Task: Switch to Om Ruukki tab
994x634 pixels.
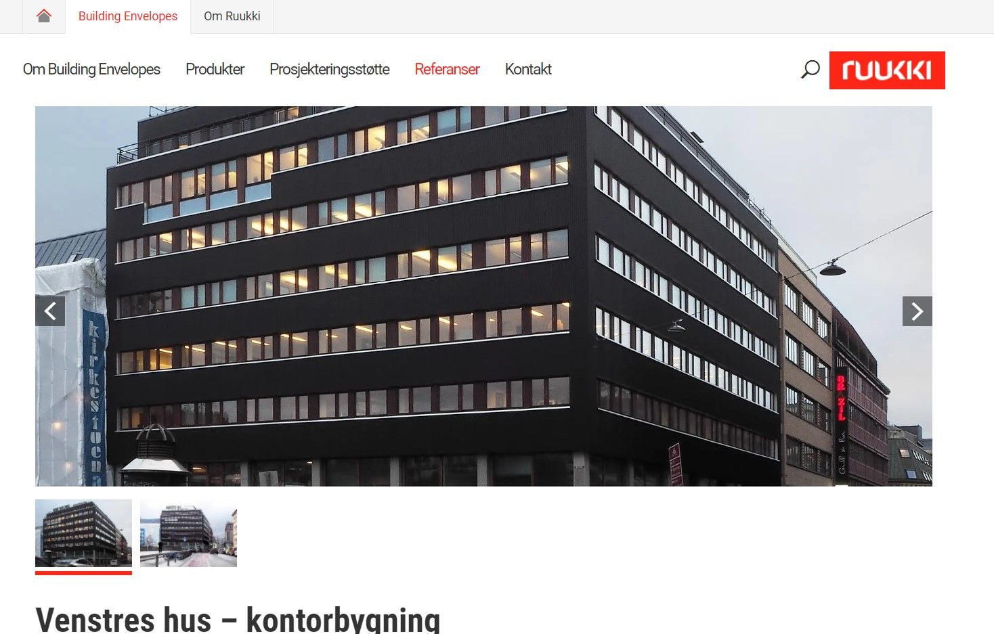Action: click(x=232, y=16)
